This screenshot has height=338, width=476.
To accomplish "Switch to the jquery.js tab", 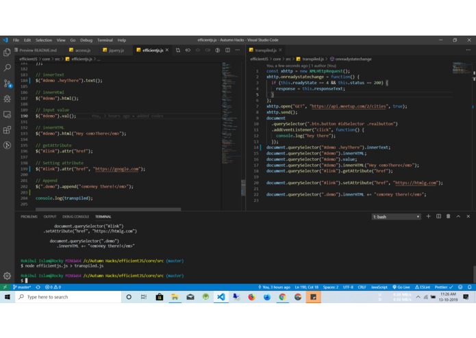I will (x=114, y=51).
